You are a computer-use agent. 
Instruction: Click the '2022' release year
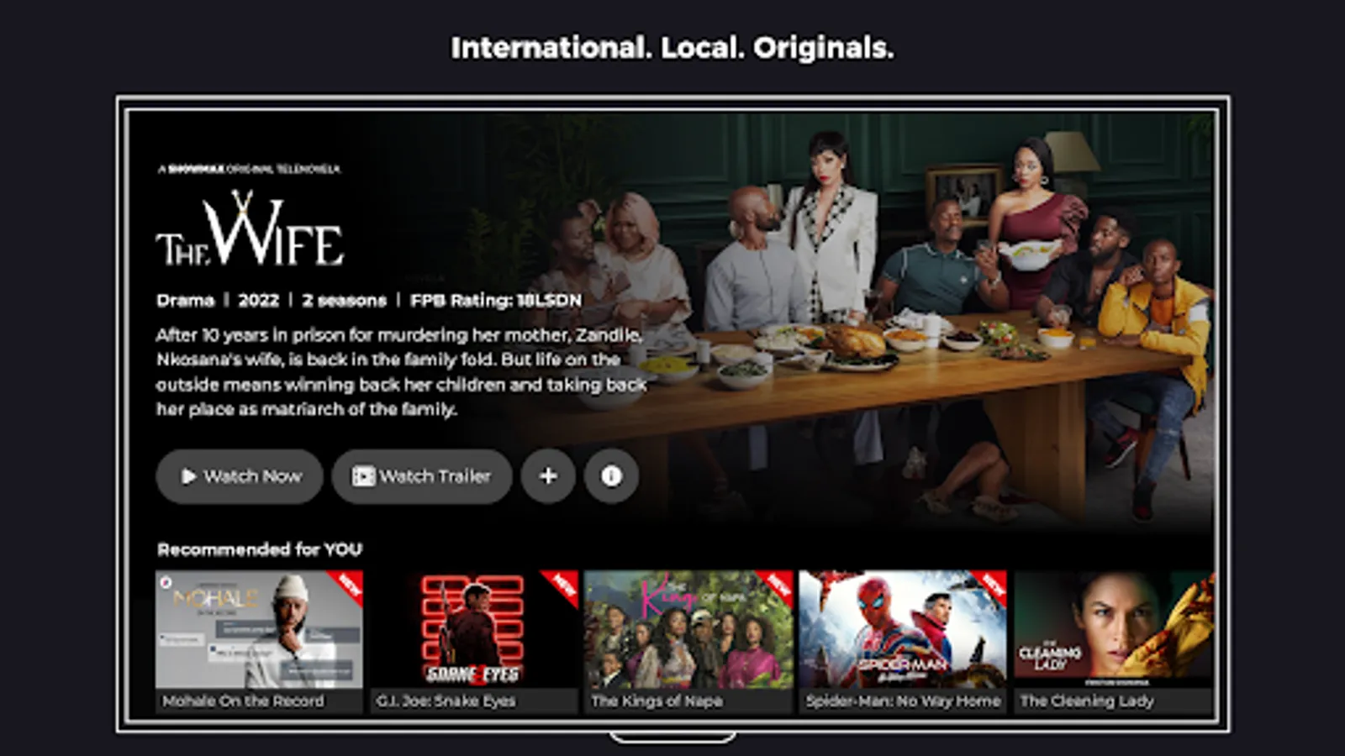258,300
